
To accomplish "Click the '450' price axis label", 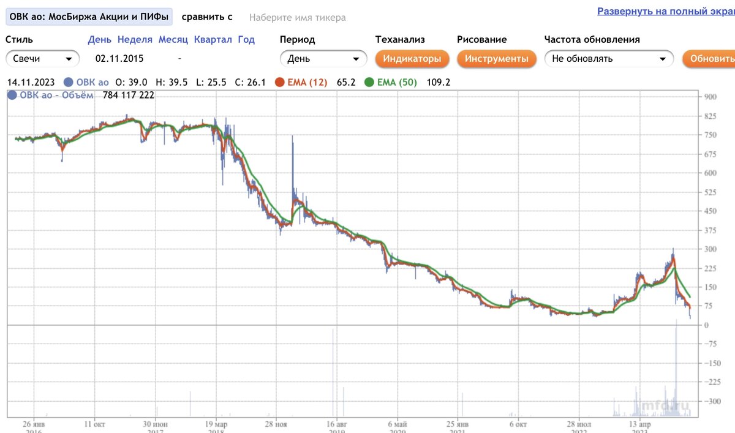I will (x=710, y=211).
